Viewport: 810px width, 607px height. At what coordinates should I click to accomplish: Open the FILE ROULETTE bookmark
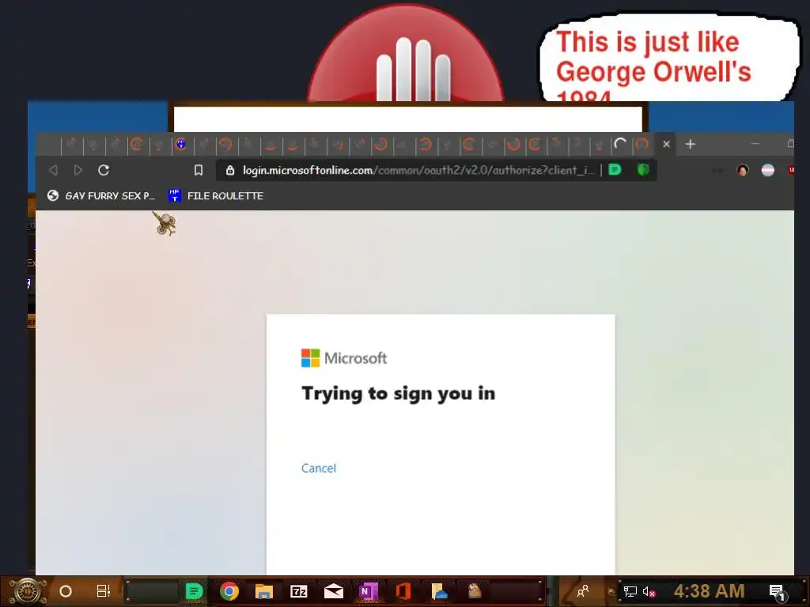(216, 196)
